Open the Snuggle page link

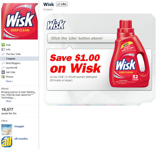pyautogui.click(x=19, y=126)
